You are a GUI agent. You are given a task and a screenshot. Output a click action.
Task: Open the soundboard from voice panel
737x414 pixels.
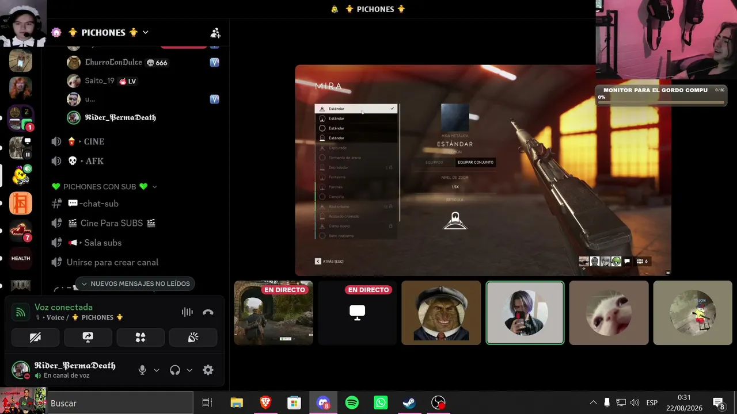(193, 338)
